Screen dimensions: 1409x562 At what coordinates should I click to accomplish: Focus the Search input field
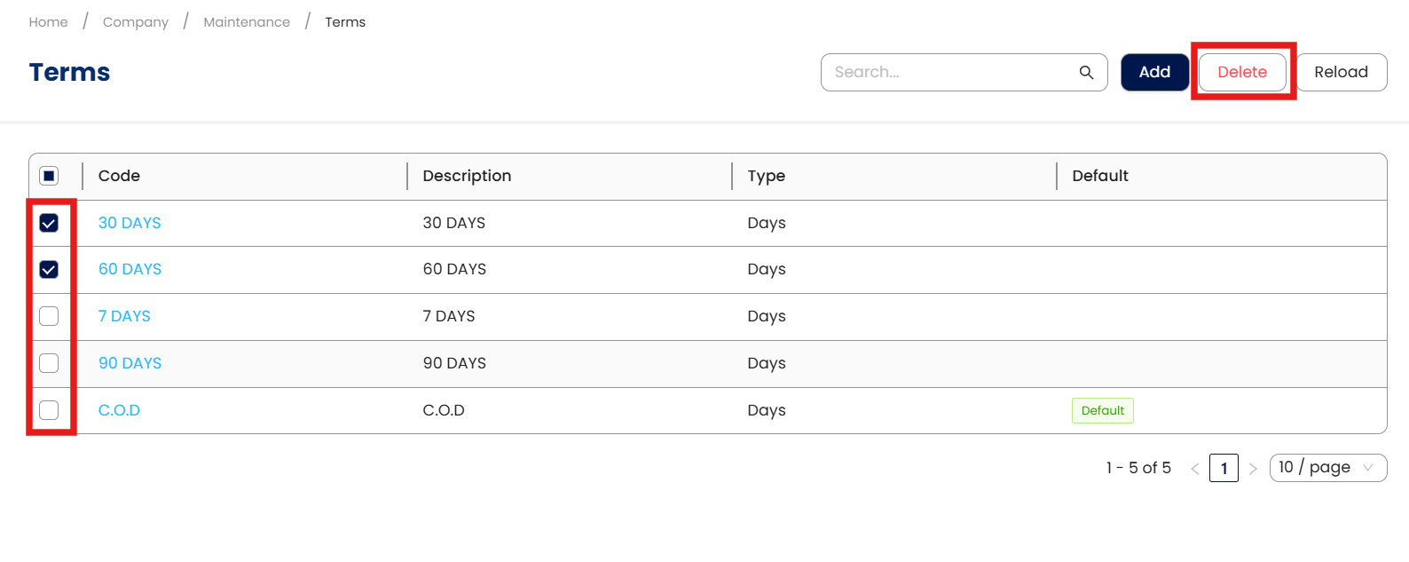pyautogui.click(x=949, y=72)
